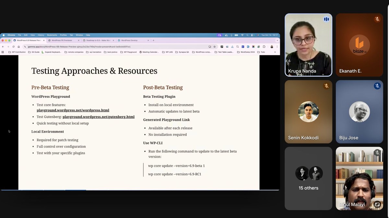The height and width of the screenshot is (218, 389).
Task: Click the speaking indicator on Krupa Nanda tile
Action: click(326, 19)
